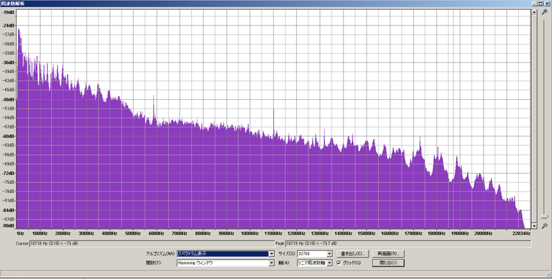Click the Peak readout field
552x279 pixels.
(408, 243)
